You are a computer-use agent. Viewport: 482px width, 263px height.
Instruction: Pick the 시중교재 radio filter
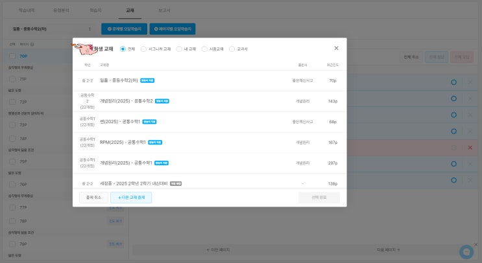[x=204, y=49]
